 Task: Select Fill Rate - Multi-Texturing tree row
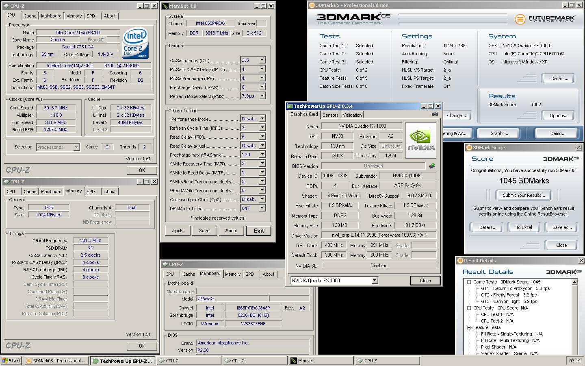point(512,340)
